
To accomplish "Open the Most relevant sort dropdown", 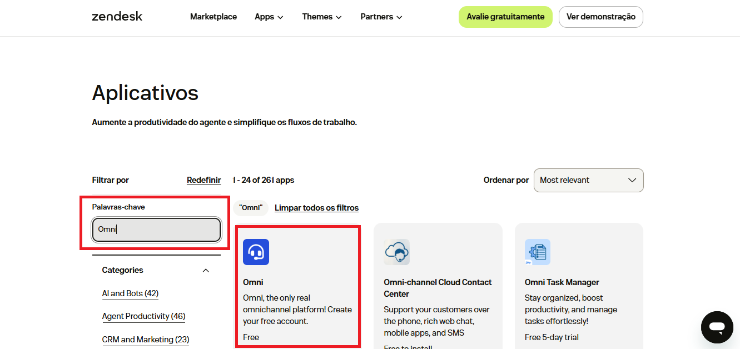I will click(x=588, y=180).
